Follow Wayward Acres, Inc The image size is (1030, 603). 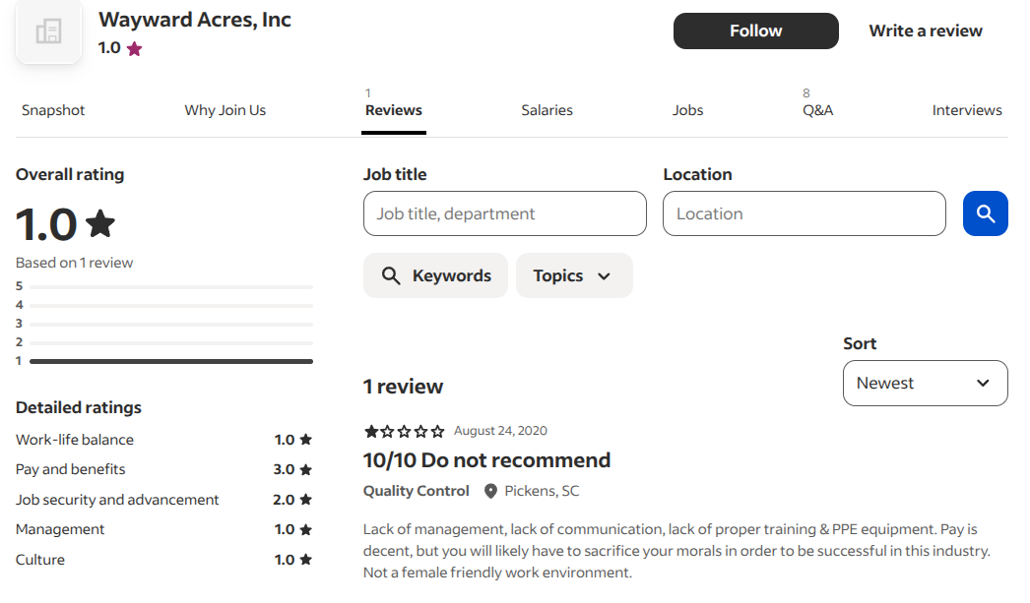coord(755,30)
